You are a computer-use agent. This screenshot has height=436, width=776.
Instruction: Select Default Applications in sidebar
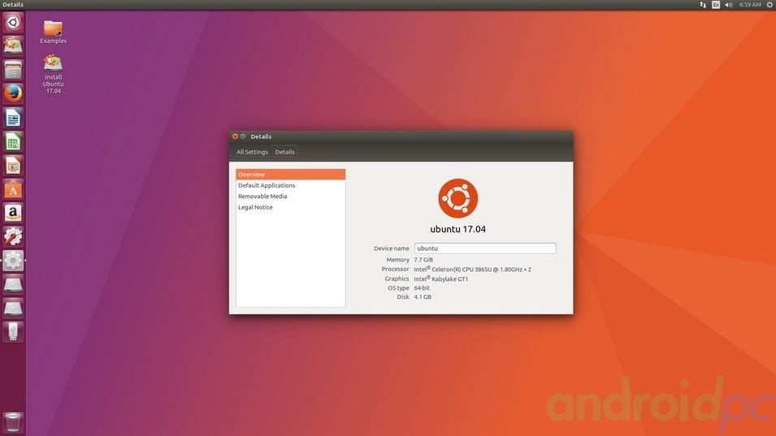pyautogui.click(x=291, y=185)
